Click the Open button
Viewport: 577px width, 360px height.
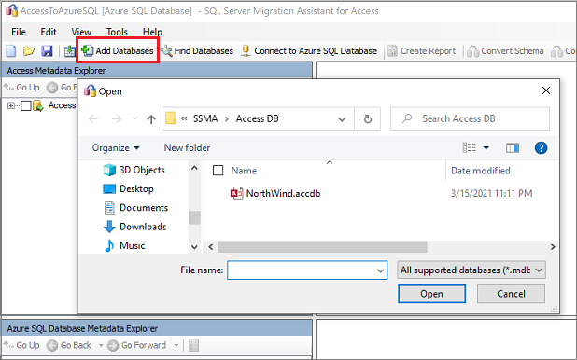pos(431,294)
